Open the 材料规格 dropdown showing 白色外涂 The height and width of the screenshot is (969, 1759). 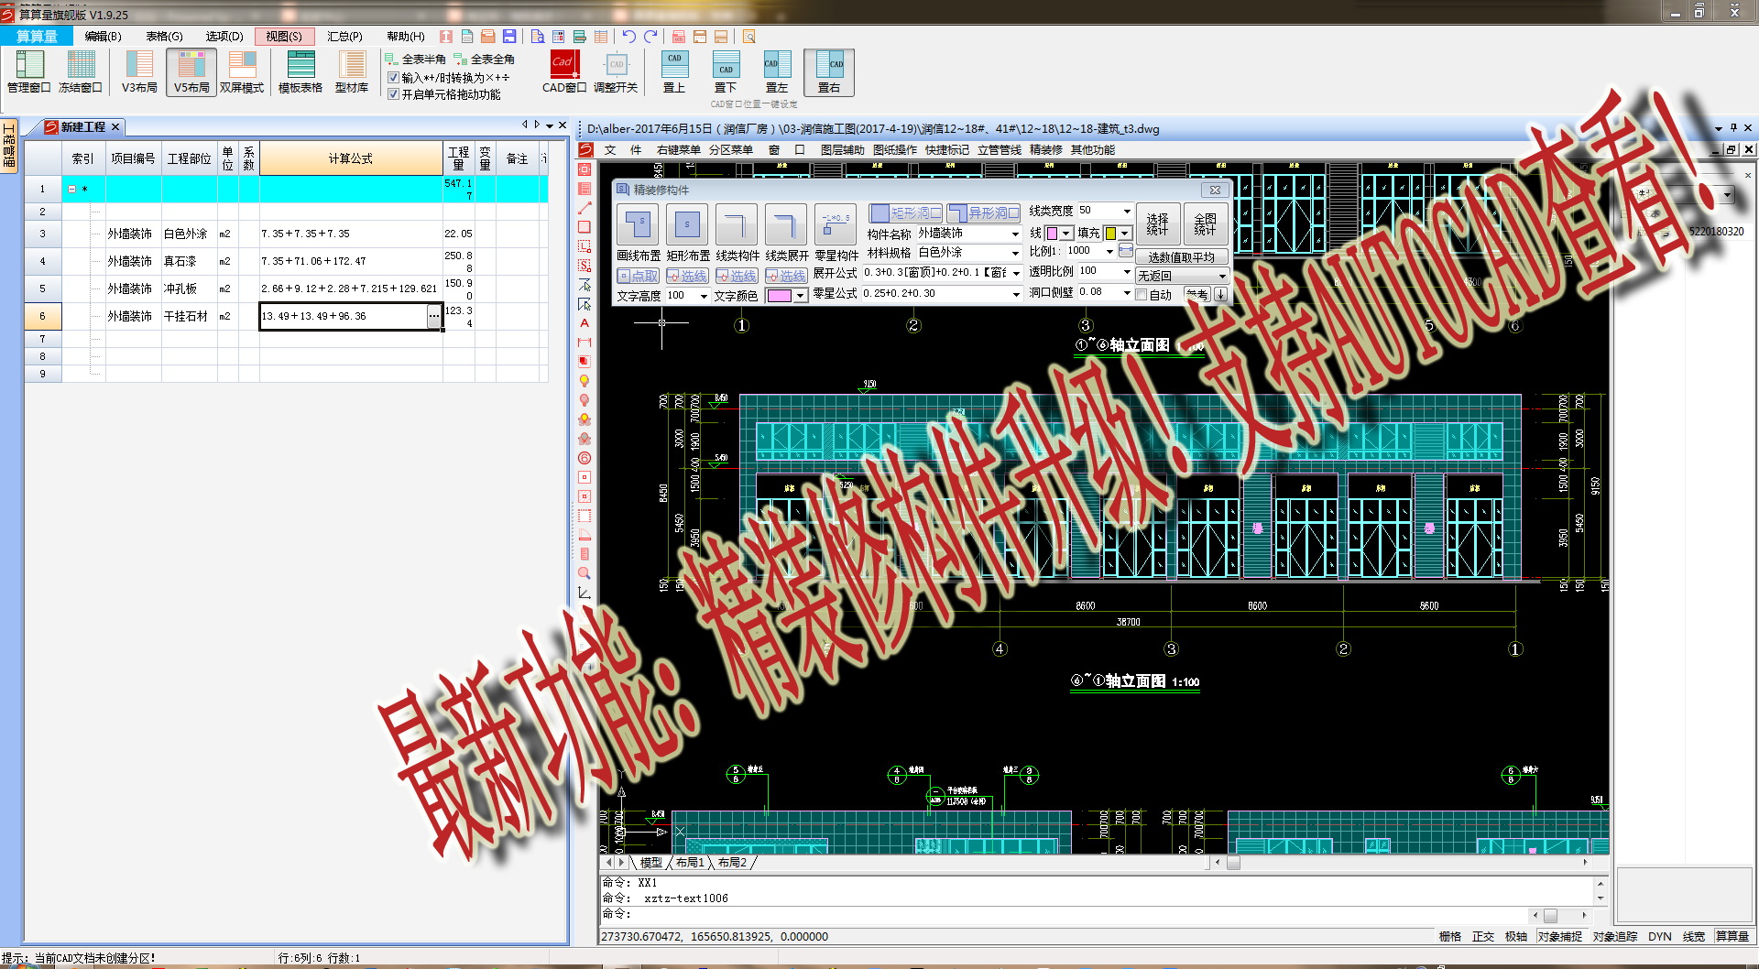pos(1015,253)
